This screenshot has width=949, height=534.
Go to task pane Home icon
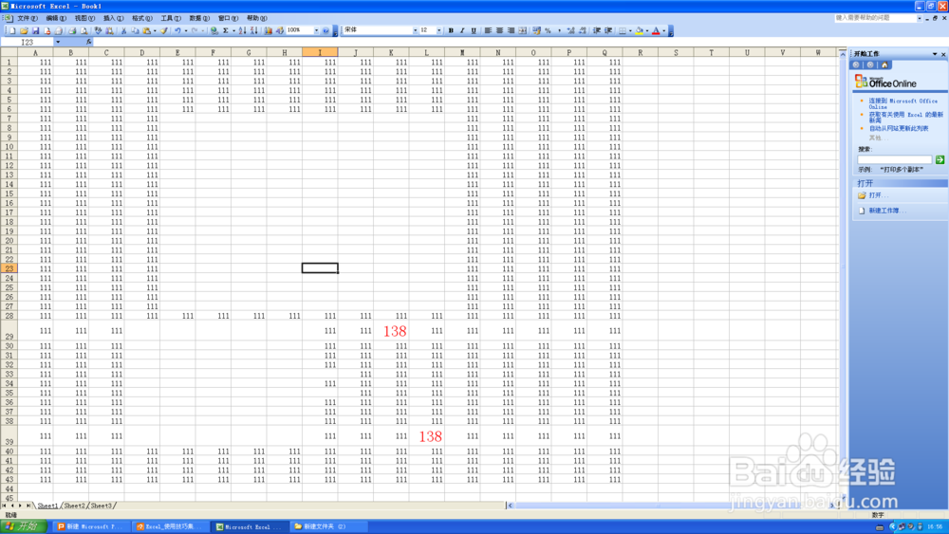(x=884, y=64)
